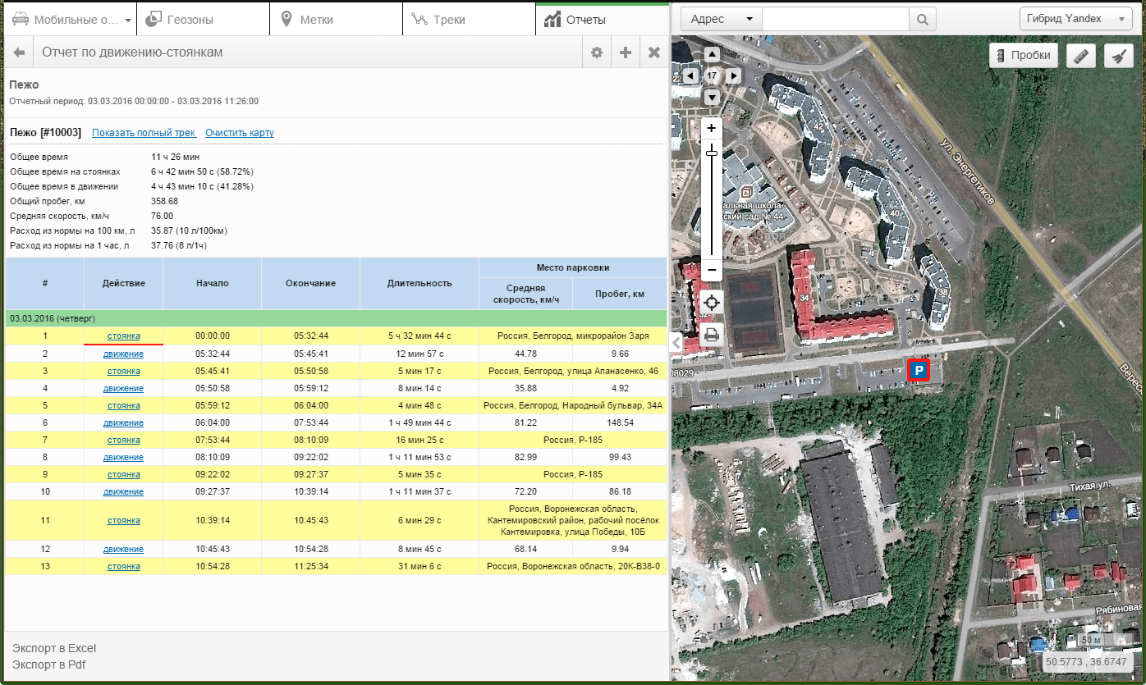This screenshot has width=1146, height=685.
Task: Activate the ruler measurement tool on map
Action: click(1081, 56)
